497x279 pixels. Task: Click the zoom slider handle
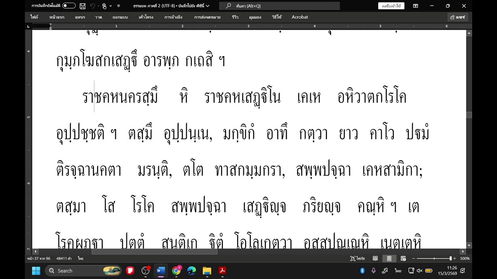tap(451, 258)
